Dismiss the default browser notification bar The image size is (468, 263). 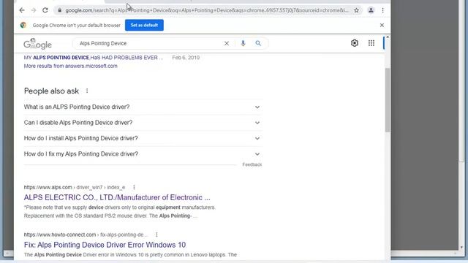pos(382,25)
